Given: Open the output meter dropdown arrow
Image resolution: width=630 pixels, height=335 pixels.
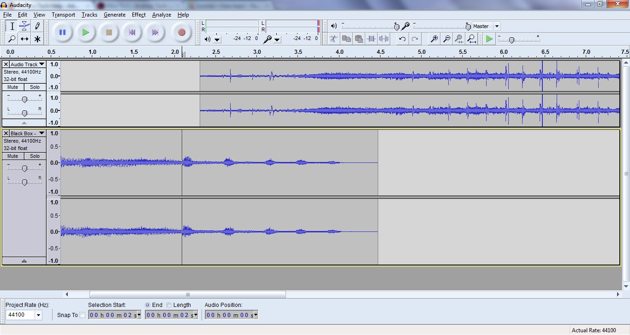Looking at the screenshot, I should point(217,40).
